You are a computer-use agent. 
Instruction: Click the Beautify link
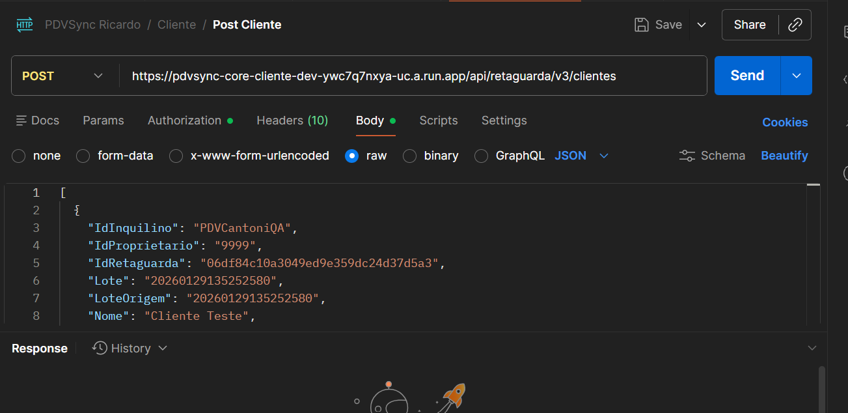784,156
